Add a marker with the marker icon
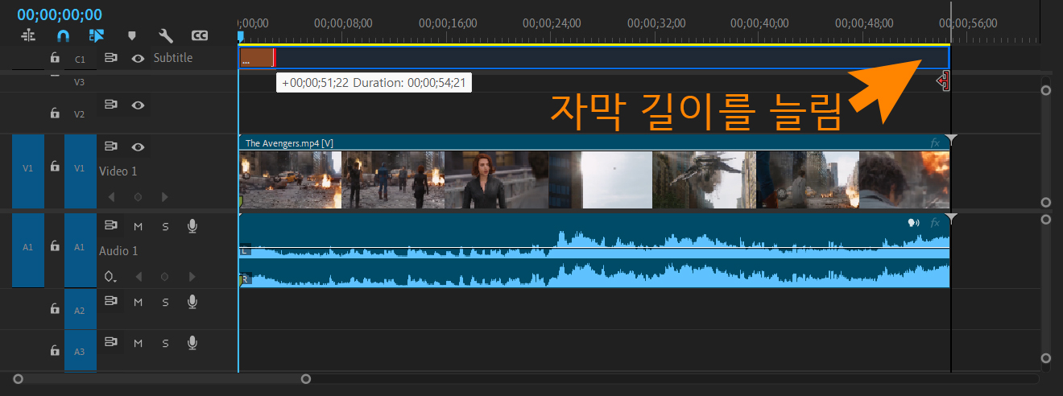 coord(132,35)
